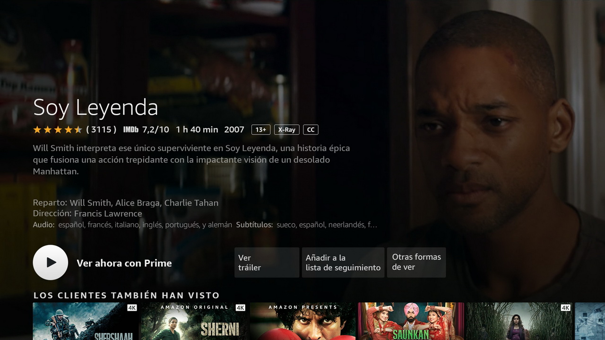Screen dimensions: 605x340
Task: Click the five-star rating icons
Action: coord(58,129)
